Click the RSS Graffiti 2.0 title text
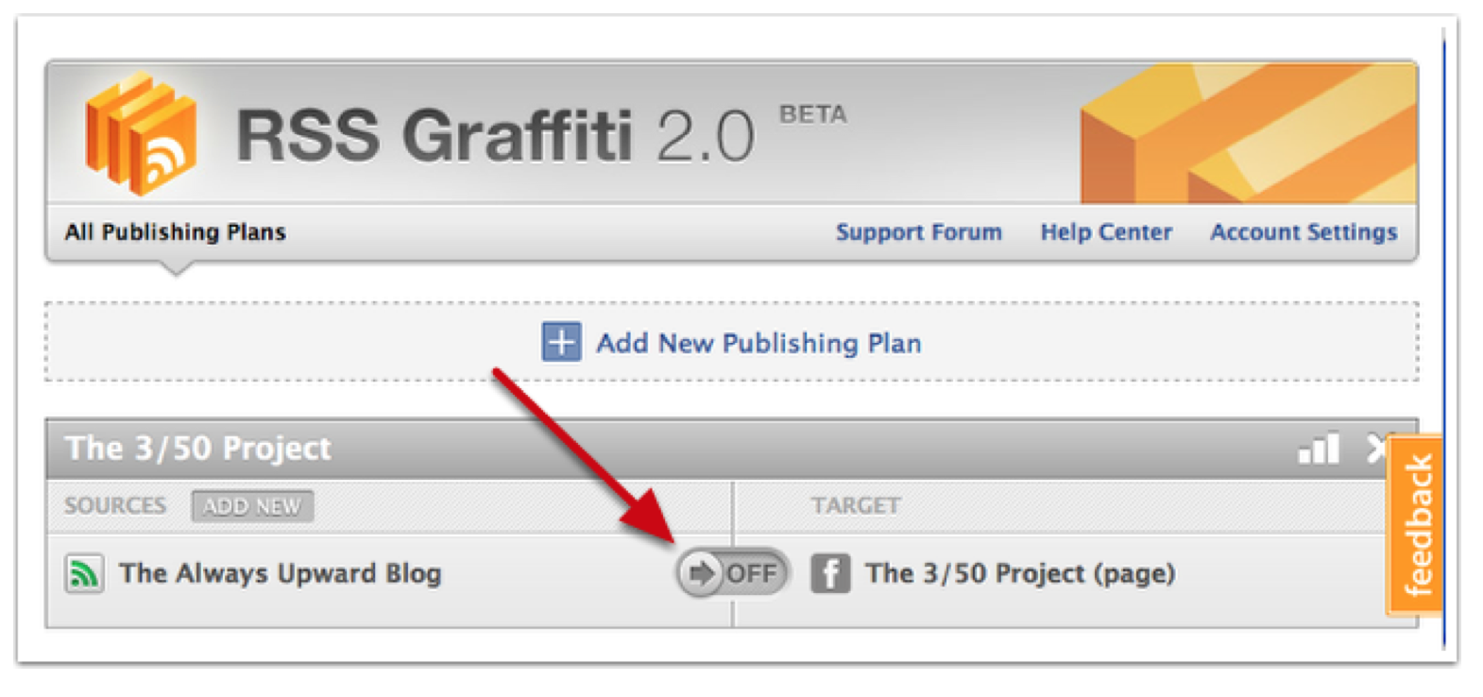Image resolution: width=1483 pixels, height=697 pixels. tap(495, 136)
